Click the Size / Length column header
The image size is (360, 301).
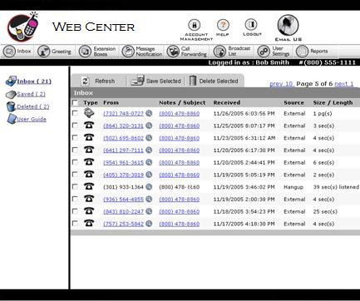333,102
